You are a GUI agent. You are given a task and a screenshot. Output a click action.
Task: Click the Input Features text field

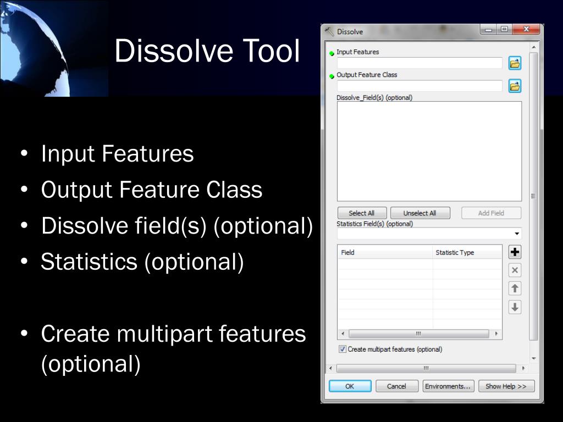420,63
